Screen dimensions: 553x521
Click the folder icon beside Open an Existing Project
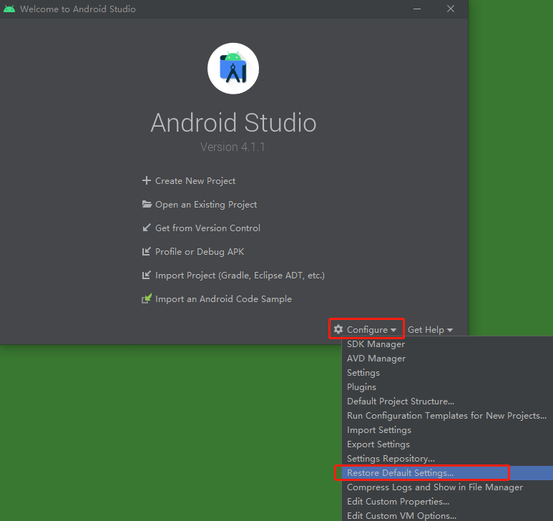(x=147, y=204)
